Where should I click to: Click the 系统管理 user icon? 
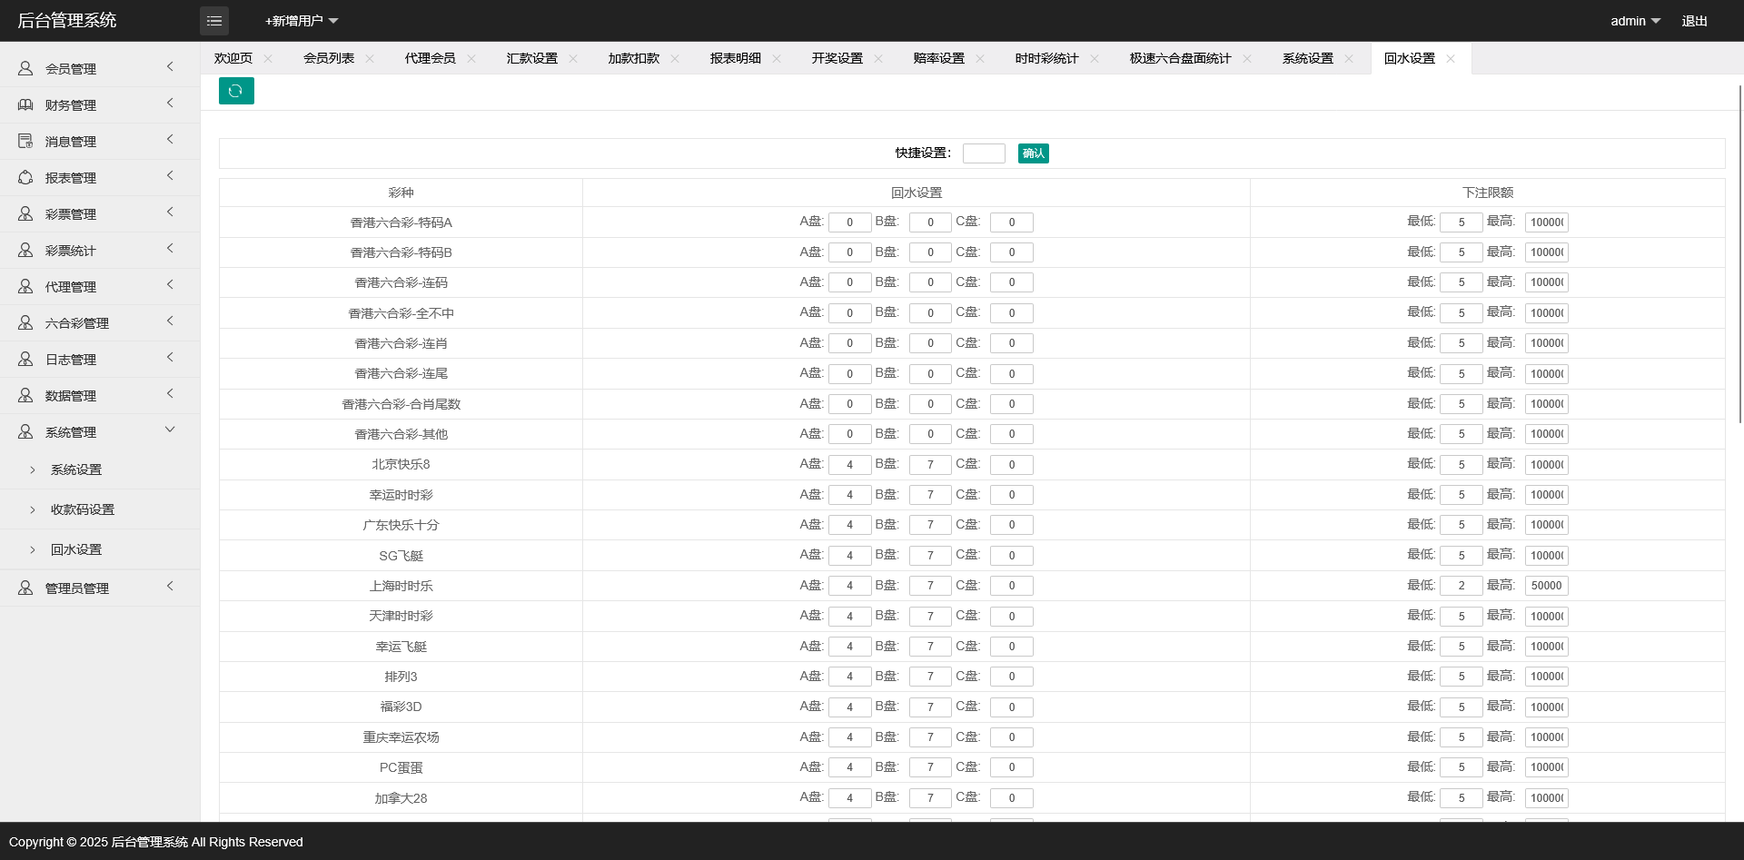[25, 431]
